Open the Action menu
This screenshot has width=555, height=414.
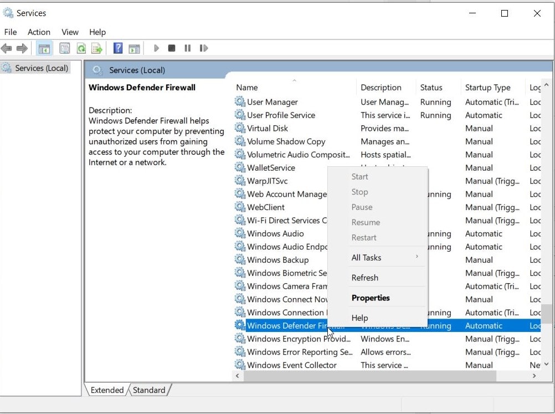tap(39, 32)
